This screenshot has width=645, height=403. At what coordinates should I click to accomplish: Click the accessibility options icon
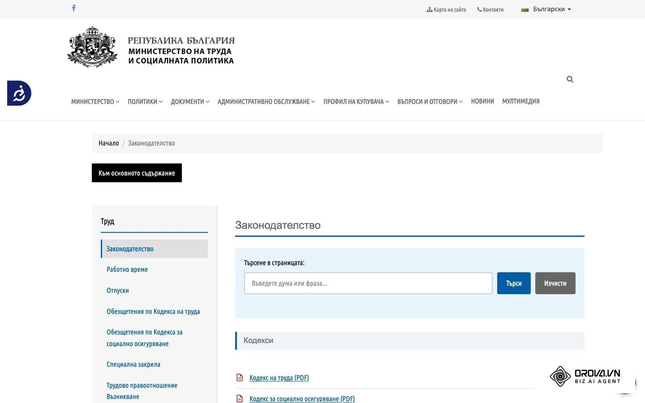tap(19, 93)
